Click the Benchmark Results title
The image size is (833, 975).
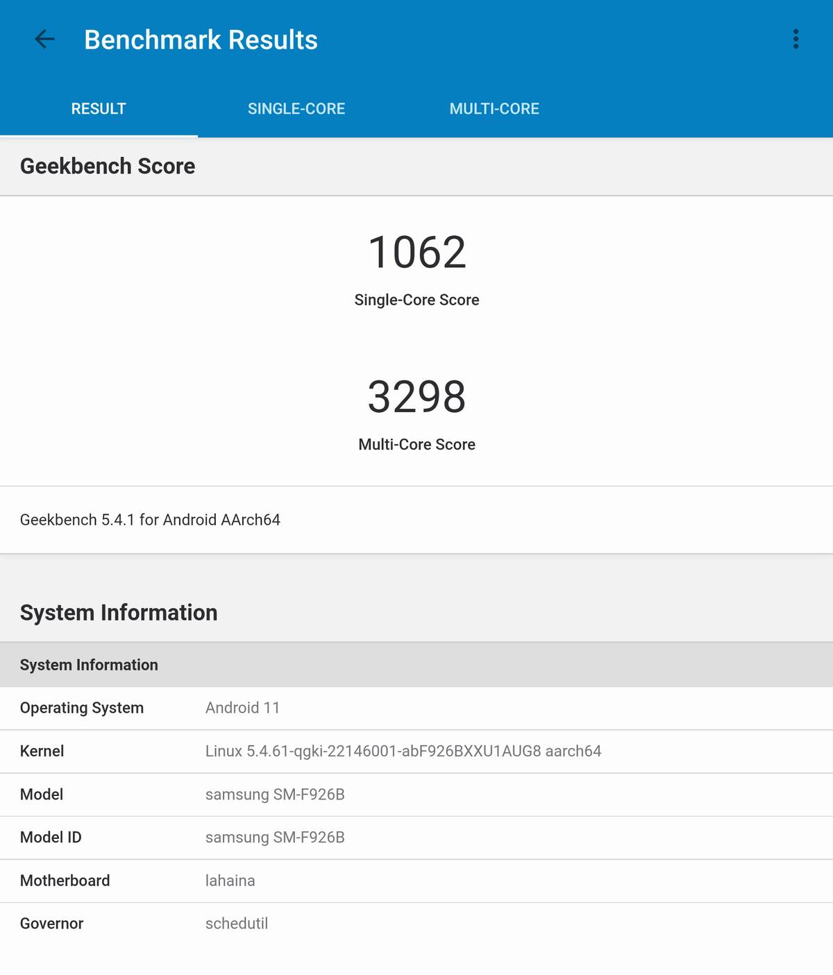pyautogui.click(x=201, y=40)
